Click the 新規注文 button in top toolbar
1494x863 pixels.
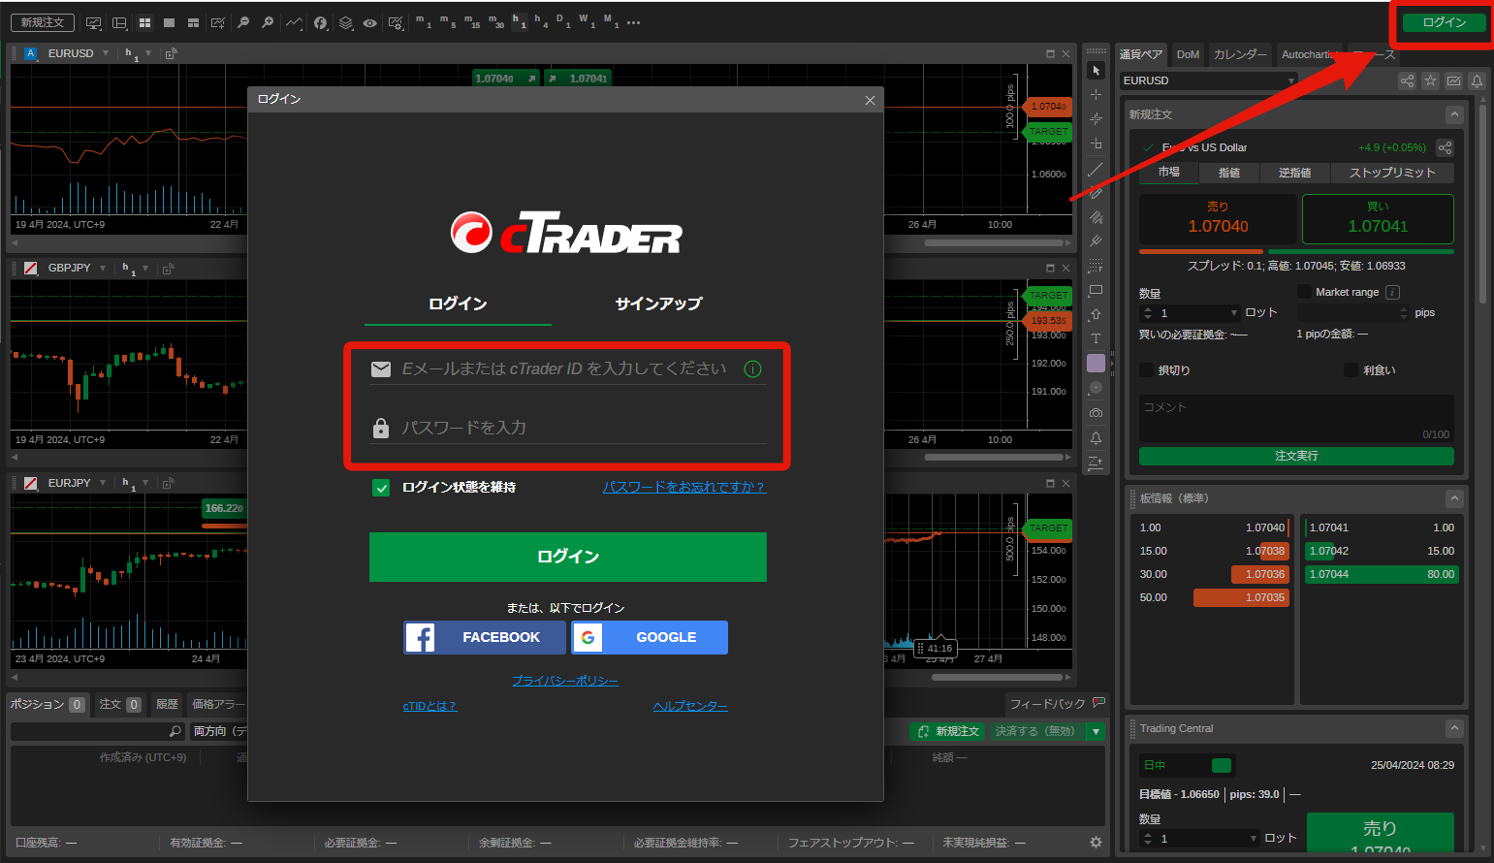click(43, 22)
